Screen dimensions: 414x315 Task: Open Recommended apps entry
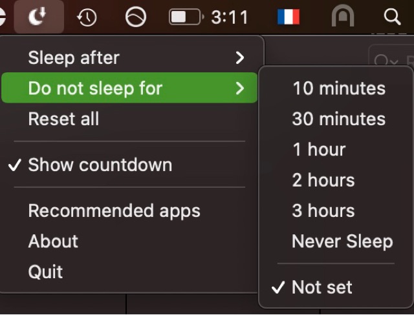[114, 210]
